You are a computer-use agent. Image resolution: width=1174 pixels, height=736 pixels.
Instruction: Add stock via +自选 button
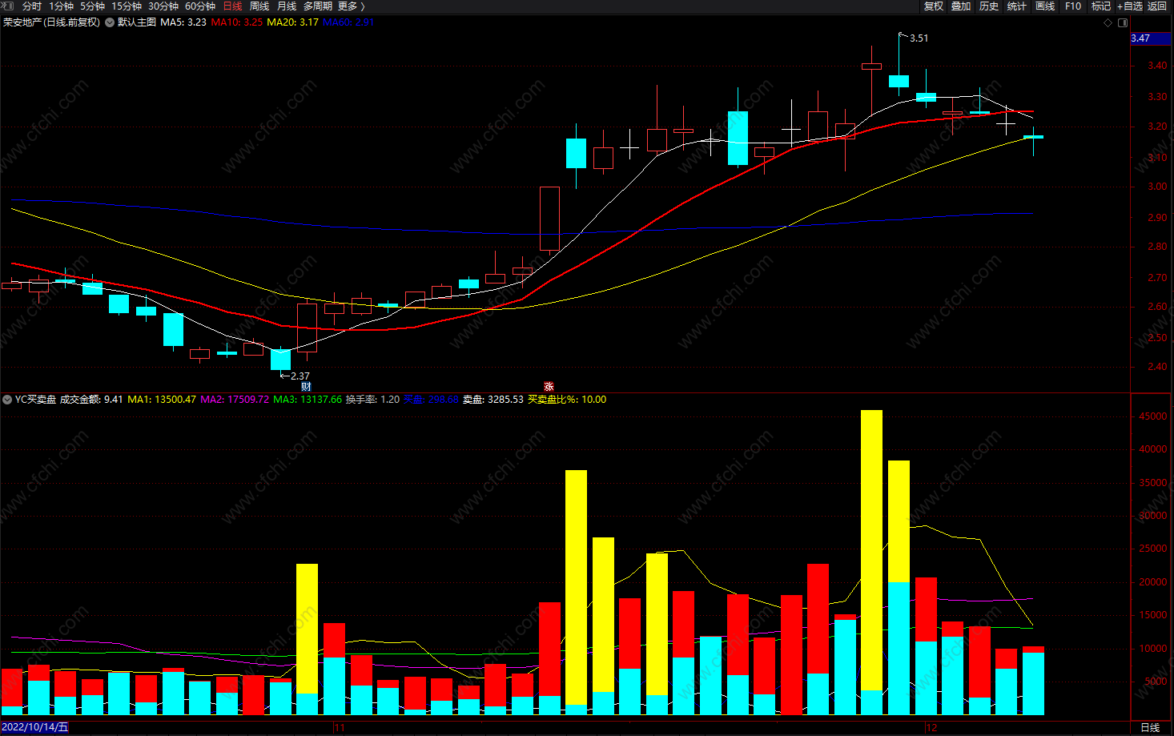click(1130, 6)
